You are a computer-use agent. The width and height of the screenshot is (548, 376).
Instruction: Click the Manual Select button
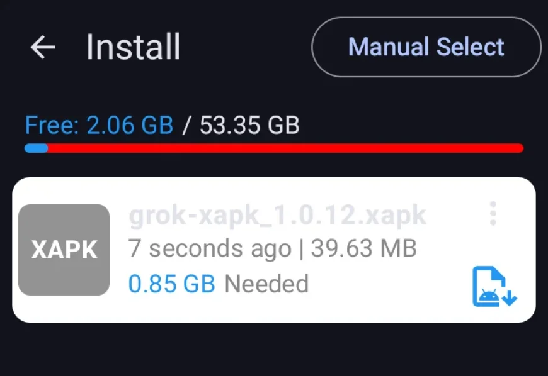pyautogui.click(x=426, y=47)
